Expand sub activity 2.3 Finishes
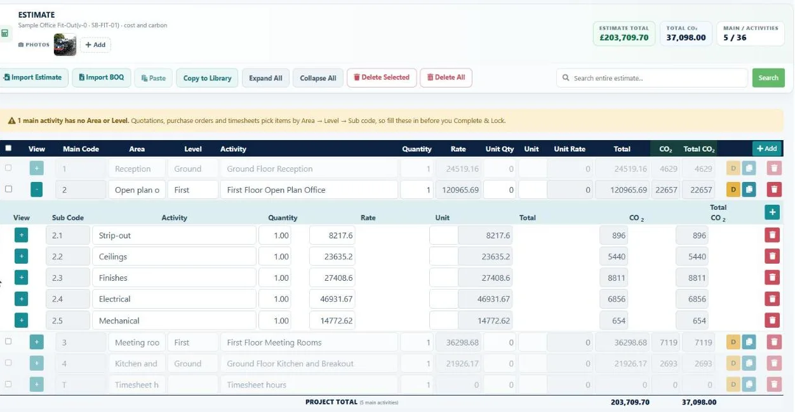Viewport: 795px width, 412px height. 21,278
